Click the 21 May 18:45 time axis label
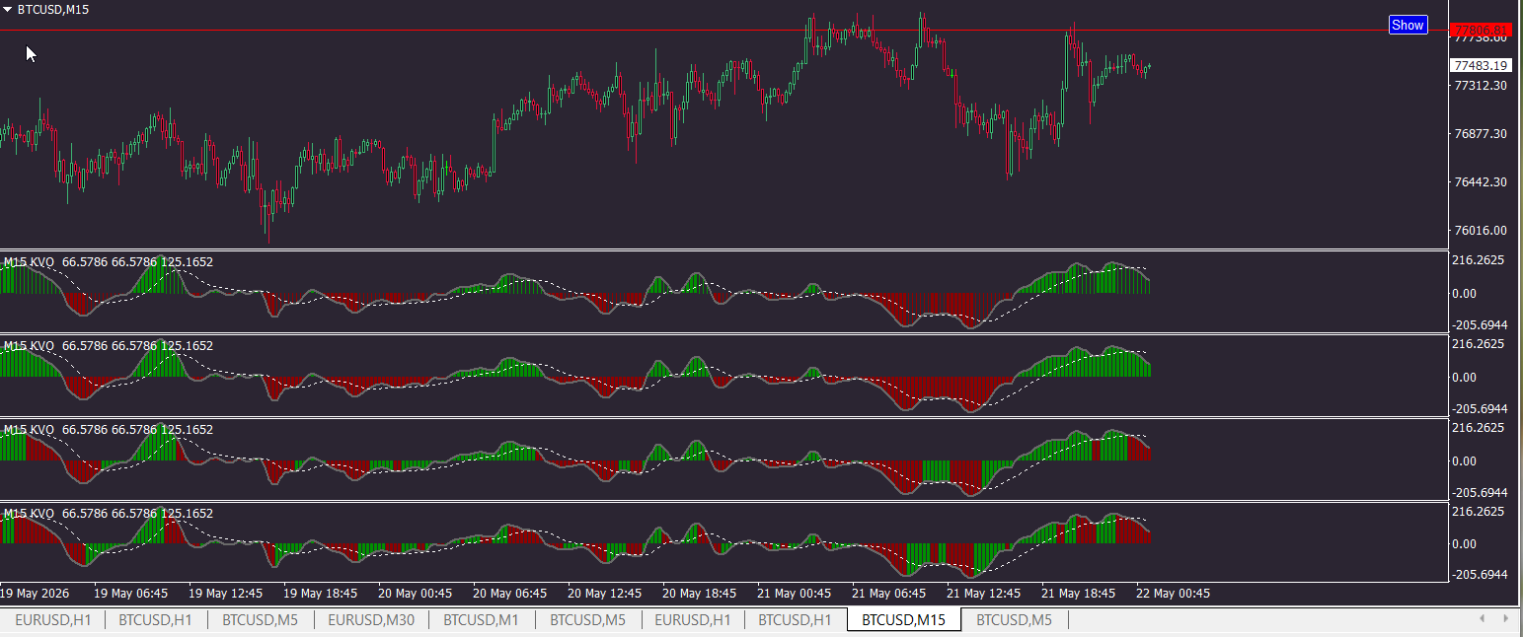Screen dimensions: 1523x637 click(x=1078, y=594)
